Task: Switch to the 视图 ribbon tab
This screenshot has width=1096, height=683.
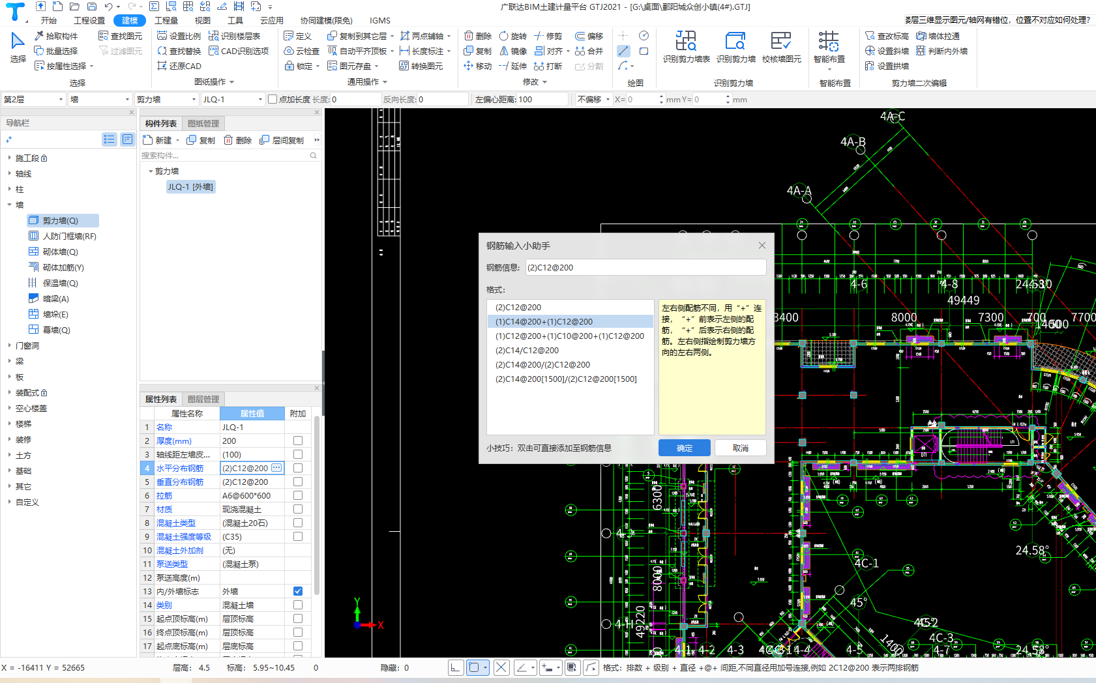Action: (203, 20)
